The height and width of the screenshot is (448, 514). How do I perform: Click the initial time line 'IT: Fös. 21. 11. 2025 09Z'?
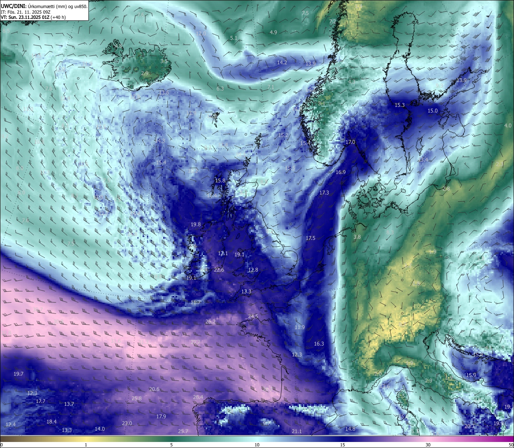[x=25, y=12]
